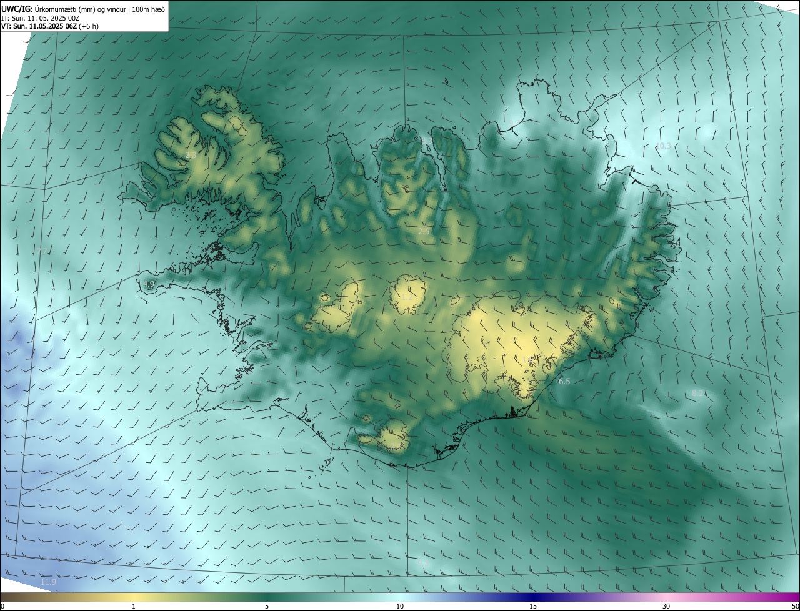The image size is (800, 611).
Task: Click the 10.3 value off the northeast coast
Action: click(663, 146)
